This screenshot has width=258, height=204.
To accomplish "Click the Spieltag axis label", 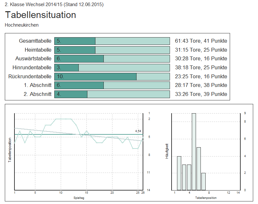I will [79, 198].
